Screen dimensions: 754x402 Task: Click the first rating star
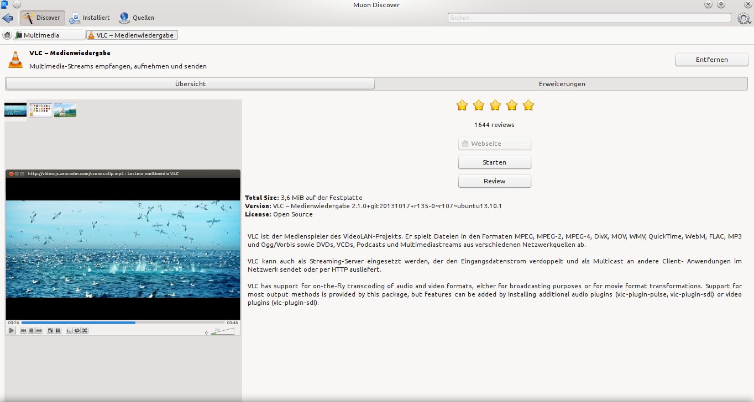pos(462,105)
